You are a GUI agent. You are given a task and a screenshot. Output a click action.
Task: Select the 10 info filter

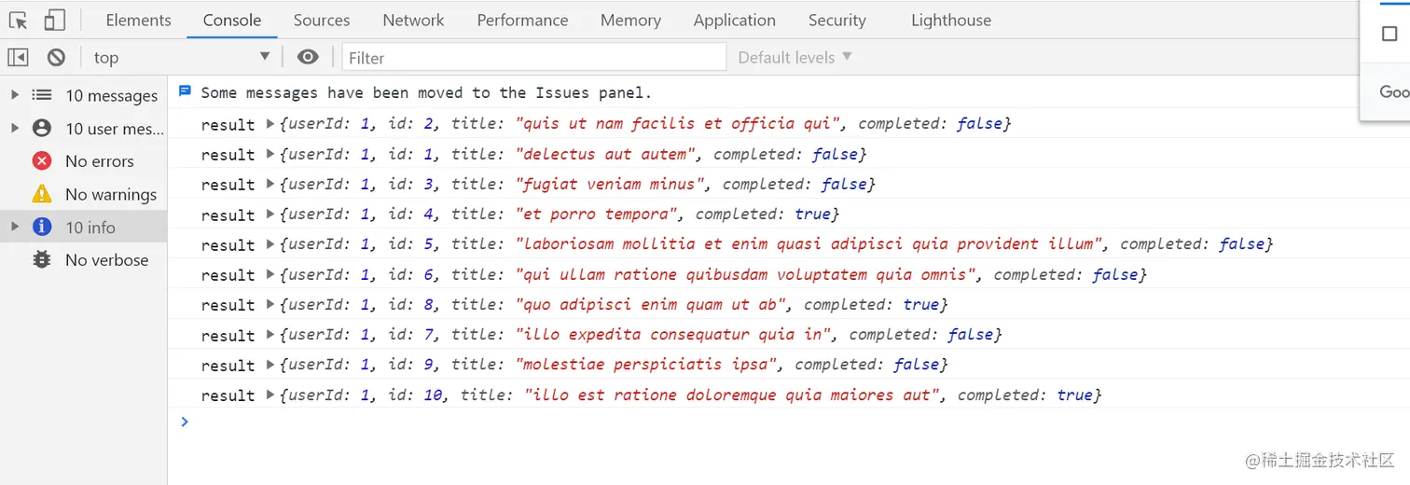tap(90, 227)
